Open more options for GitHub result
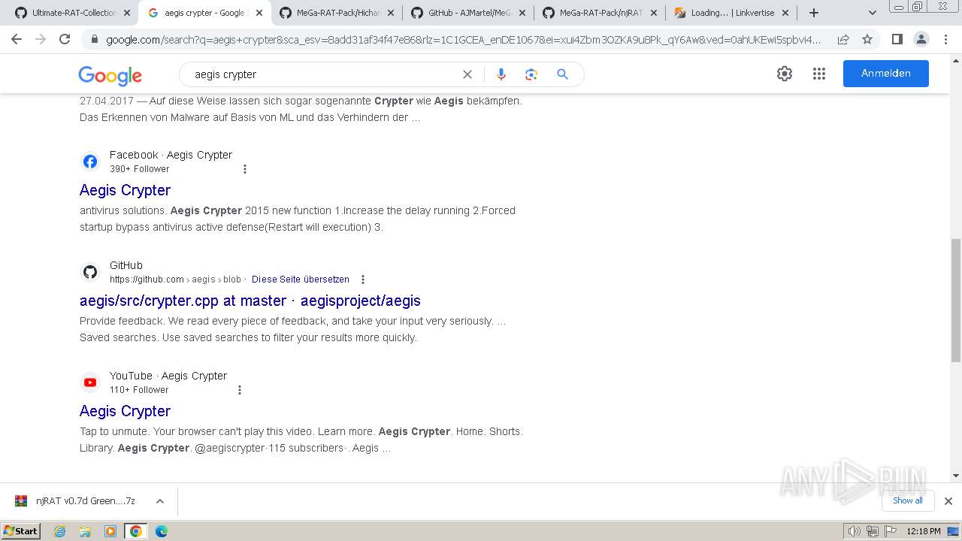The width and height of the screenshot is (962, 541). click(x=363, y=280)
